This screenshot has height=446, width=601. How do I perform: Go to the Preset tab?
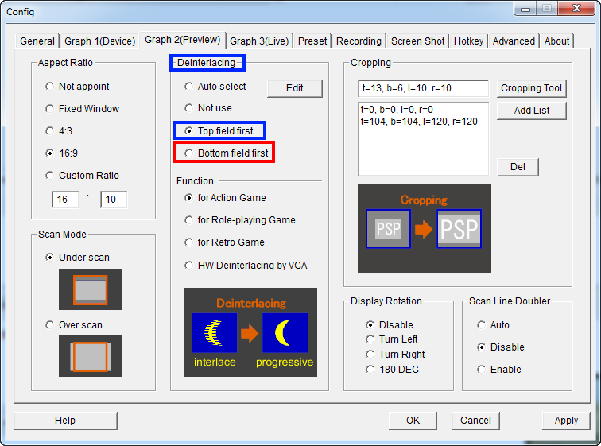[312, 41]
